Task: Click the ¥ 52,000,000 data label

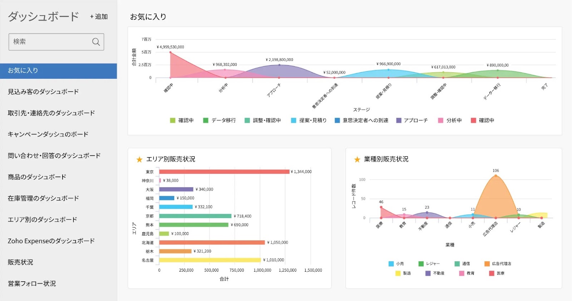Action: 334,73
